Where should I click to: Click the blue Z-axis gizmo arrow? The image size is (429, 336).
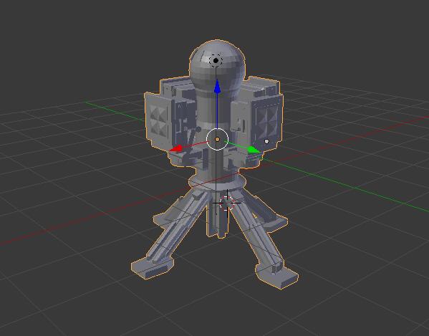(x=217, y=86)
